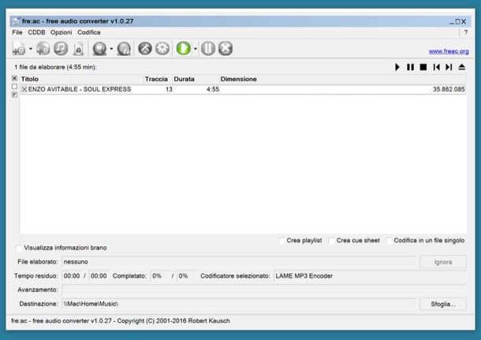Click the clear joblist icon
The width and height of the screenshot is (481, 340).
pos(78,48)
